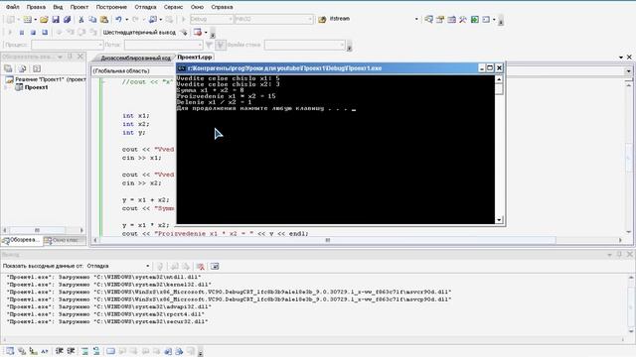Open the platform Win32 dropdown
636x357 pixels.
coord(310,19)
